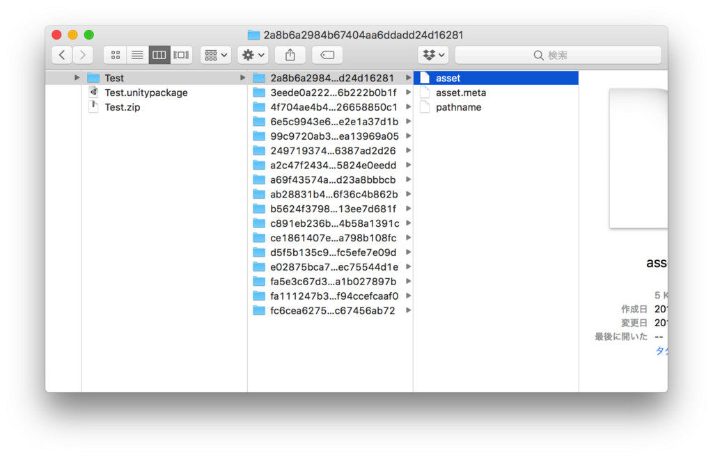Click the Unity icon of Test.unitypackage
Viewport: 713px width, 457px height.
(93, 93)
